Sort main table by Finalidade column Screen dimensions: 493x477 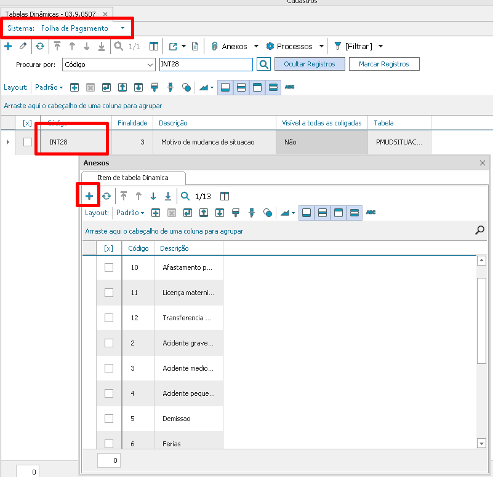132,123
